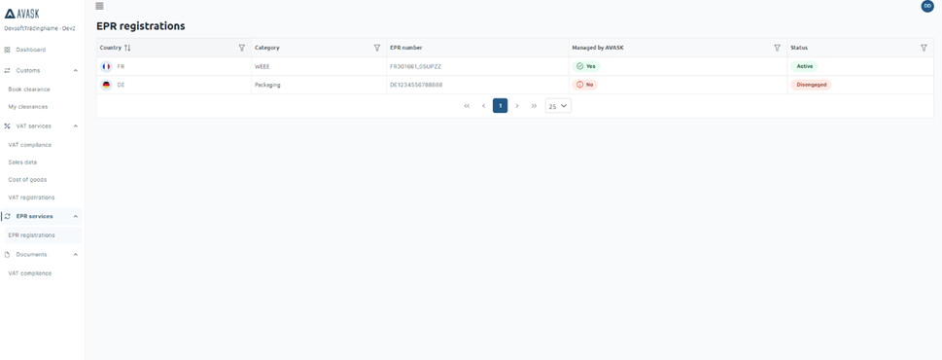Open the rows per page 25 dropdown
This screenshot has width=942, height=360.
coord(558,106)
